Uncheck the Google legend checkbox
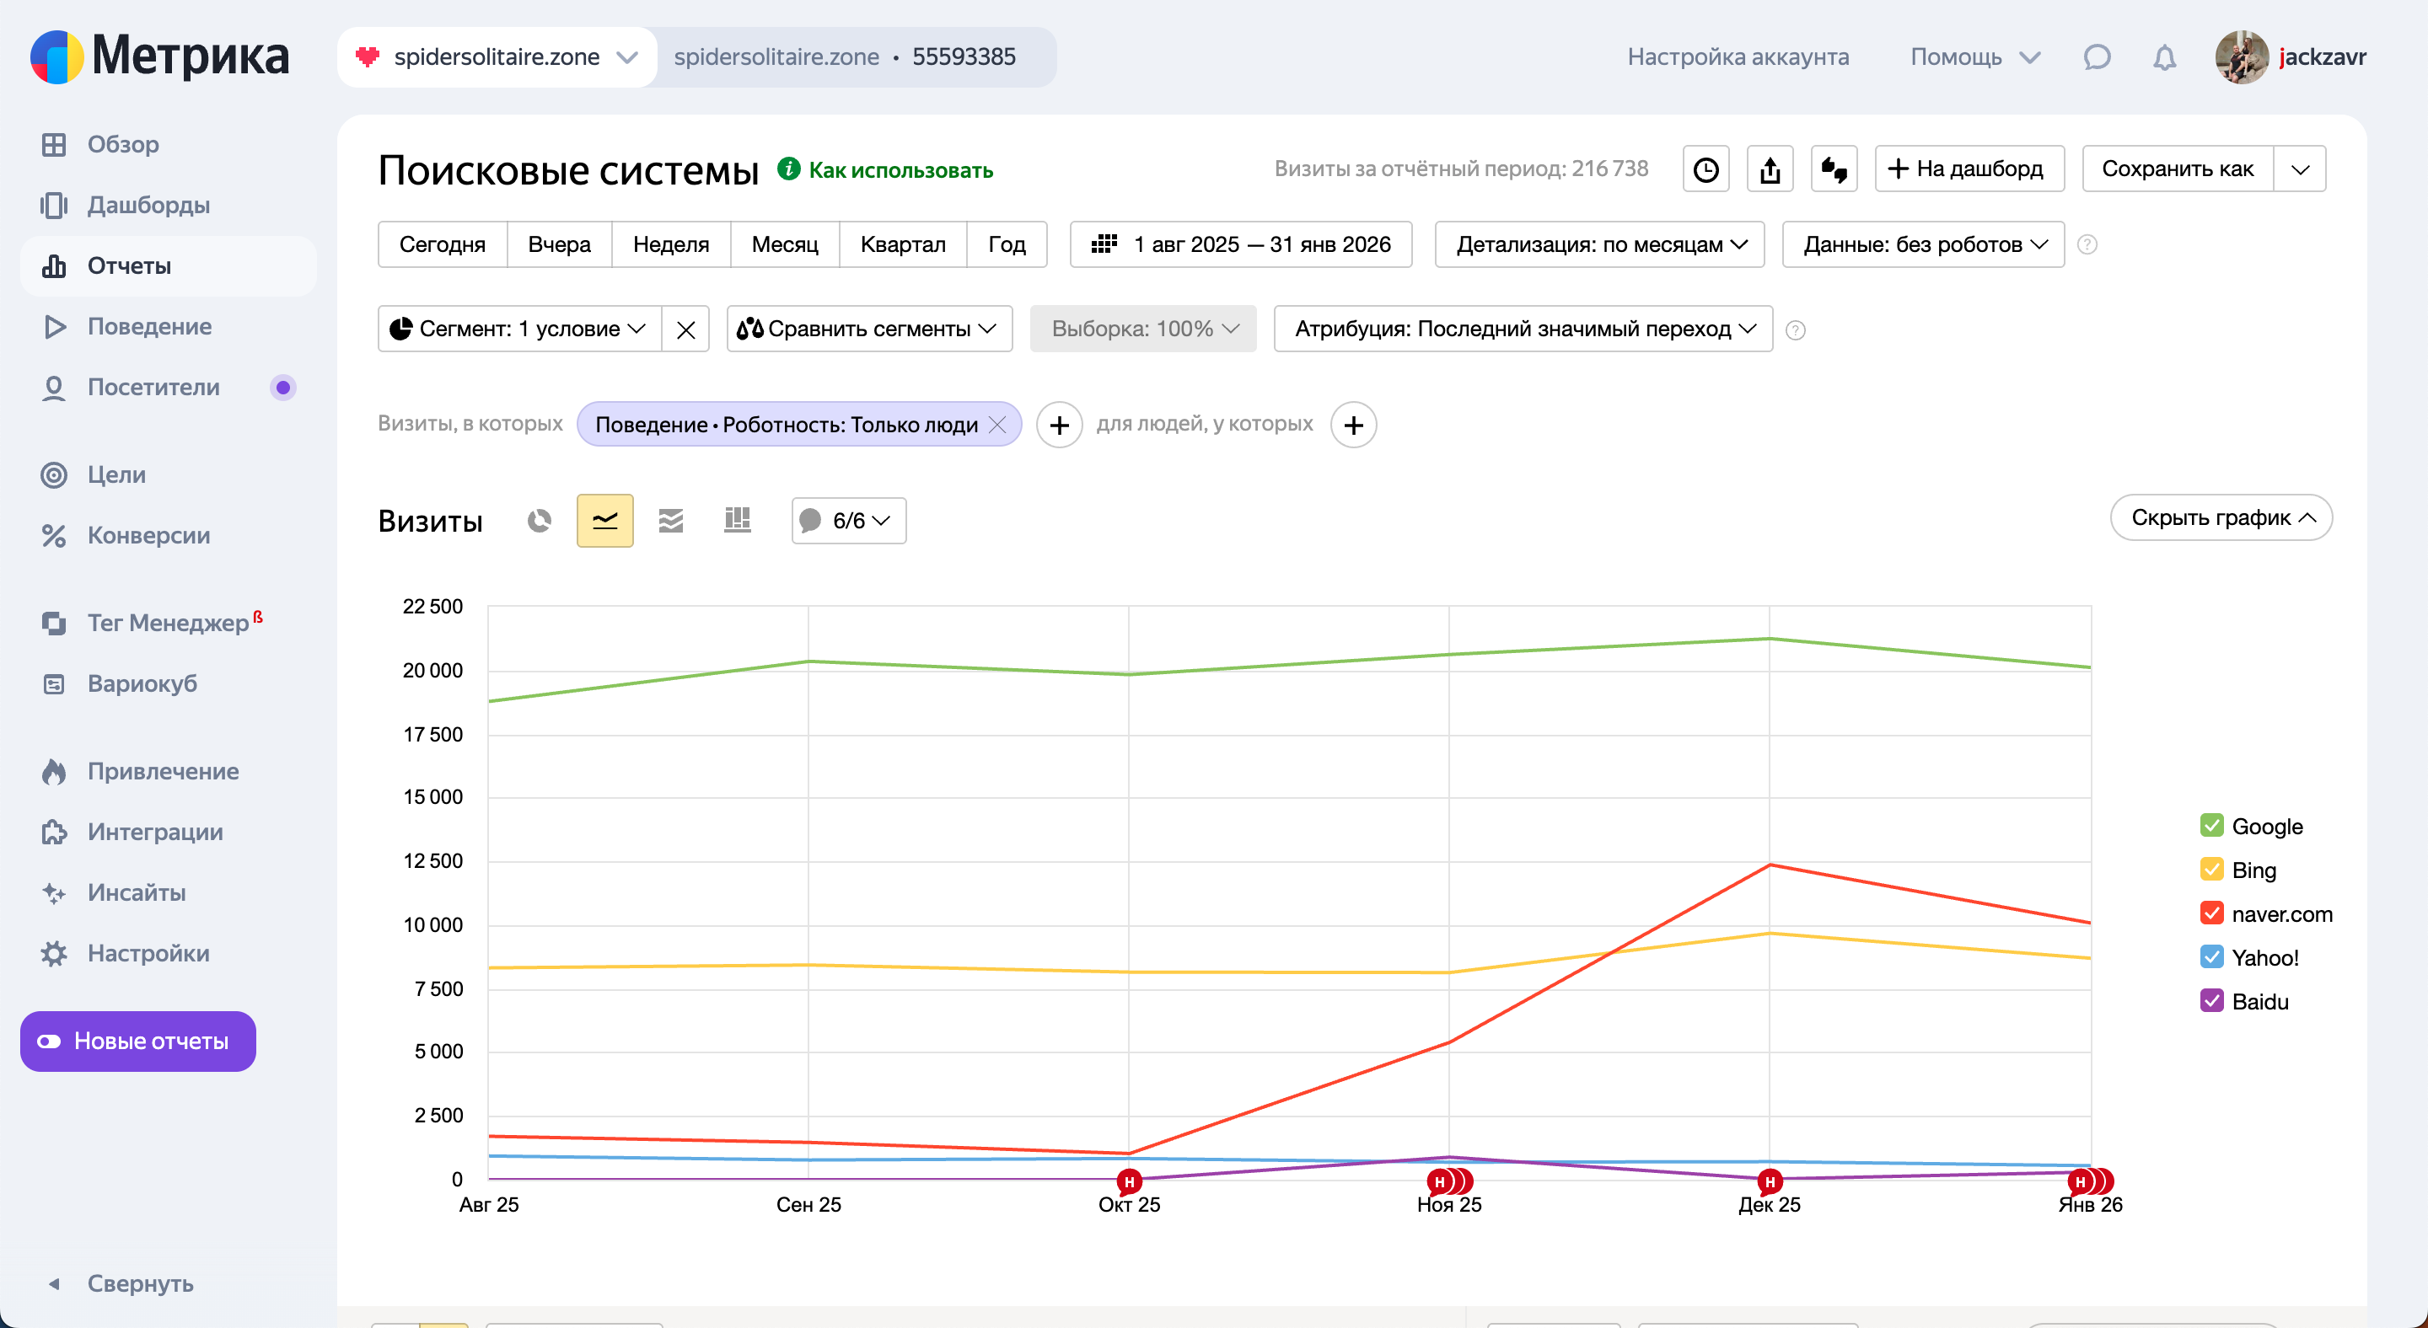 pos(2211,826)
